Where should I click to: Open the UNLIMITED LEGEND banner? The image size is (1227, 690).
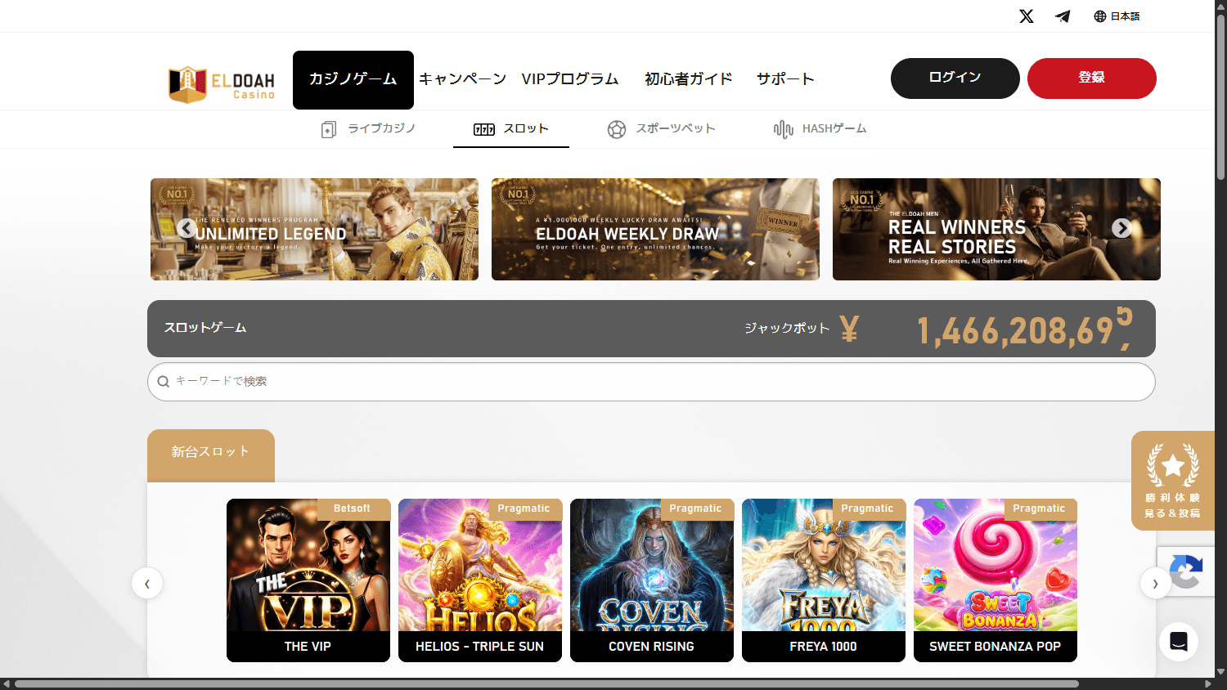tap(314, 230)
